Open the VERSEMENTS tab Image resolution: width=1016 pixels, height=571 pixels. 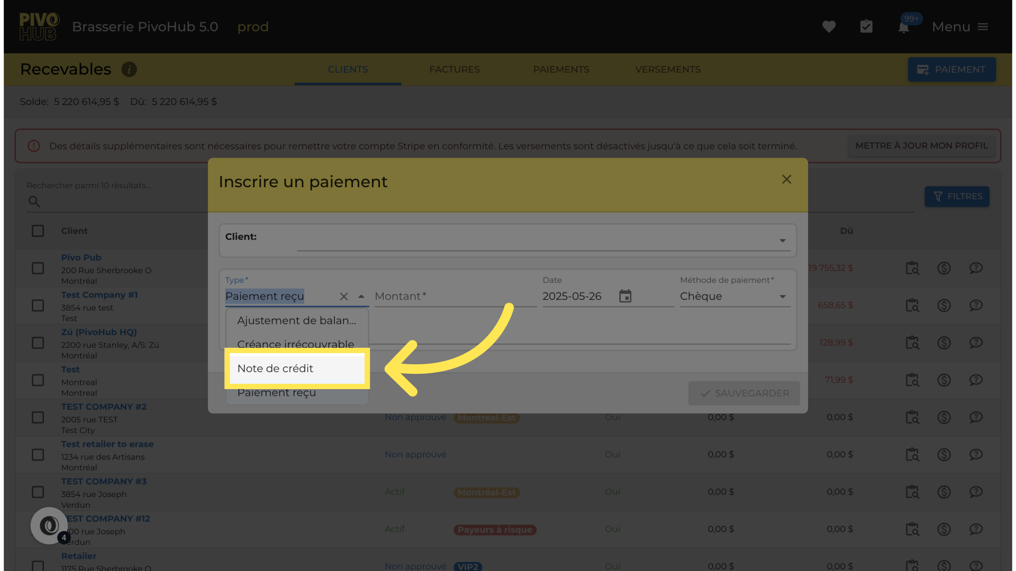667,69
